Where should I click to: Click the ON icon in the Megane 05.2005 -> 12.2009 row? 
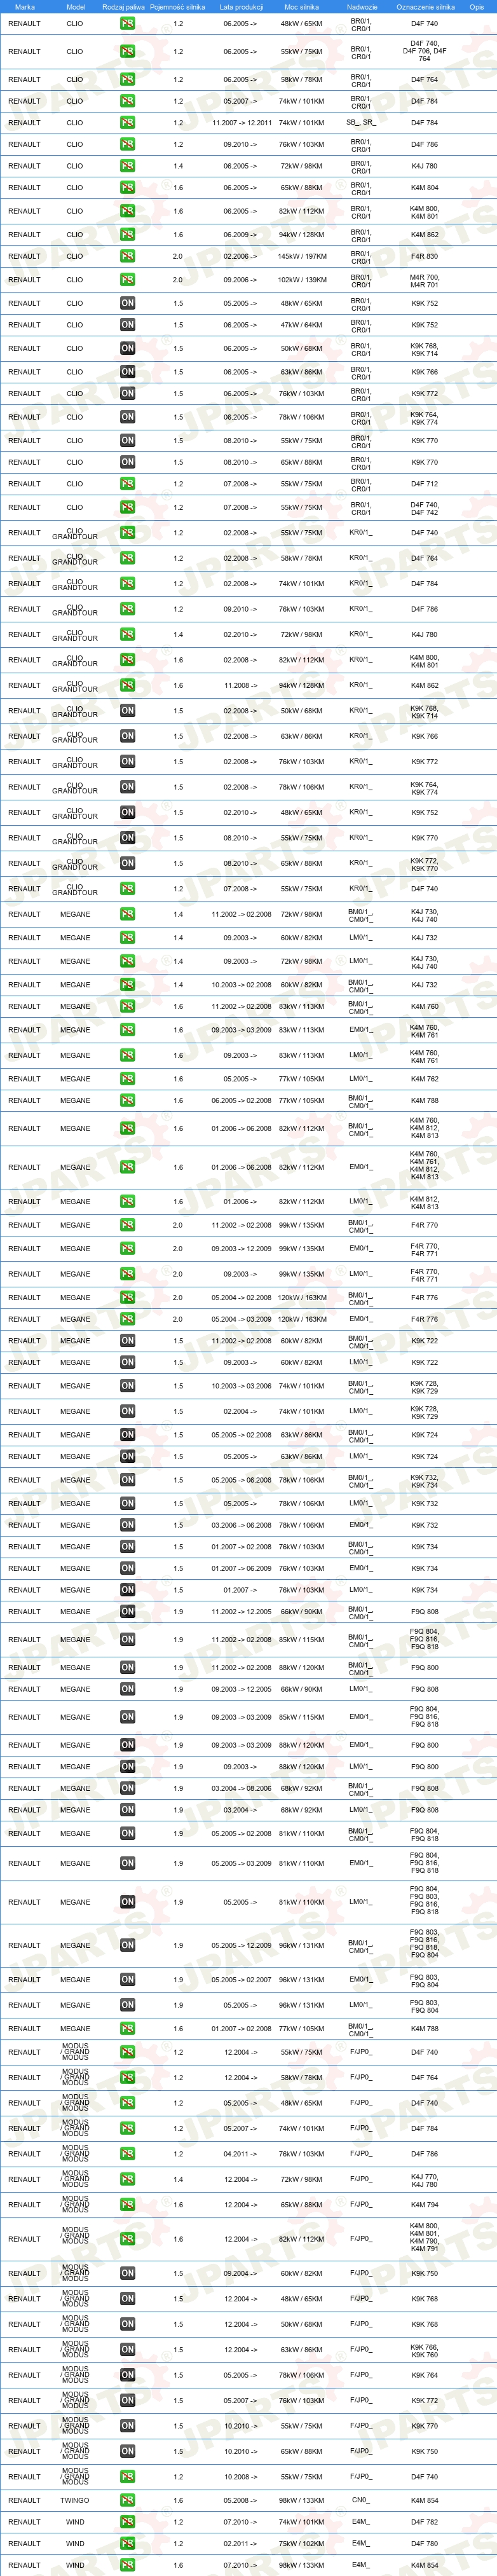[127, 1945]
